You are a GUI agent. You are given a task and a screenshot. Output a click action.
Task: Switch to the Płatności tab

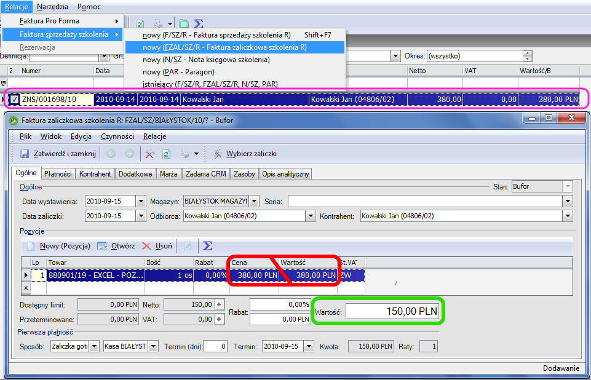[x=58, y=174]
